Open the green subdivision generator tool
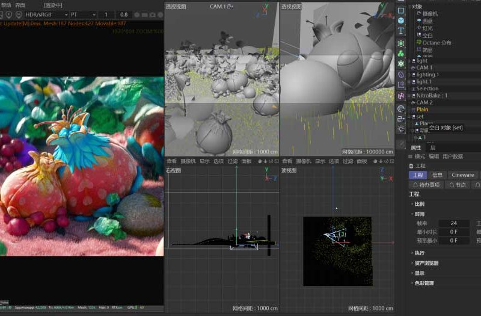 (400, 43)
